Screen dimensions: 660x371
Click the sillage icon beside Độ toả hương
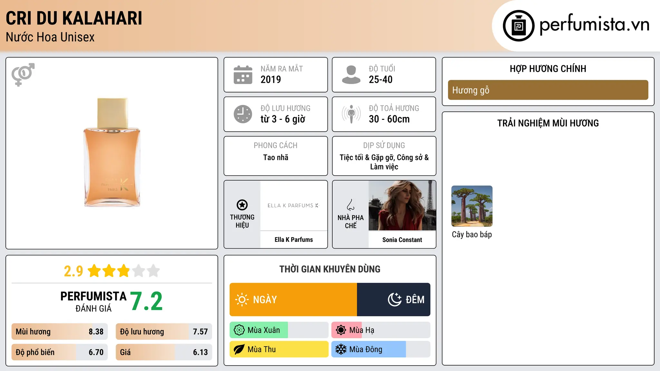[x=351, y=114]
